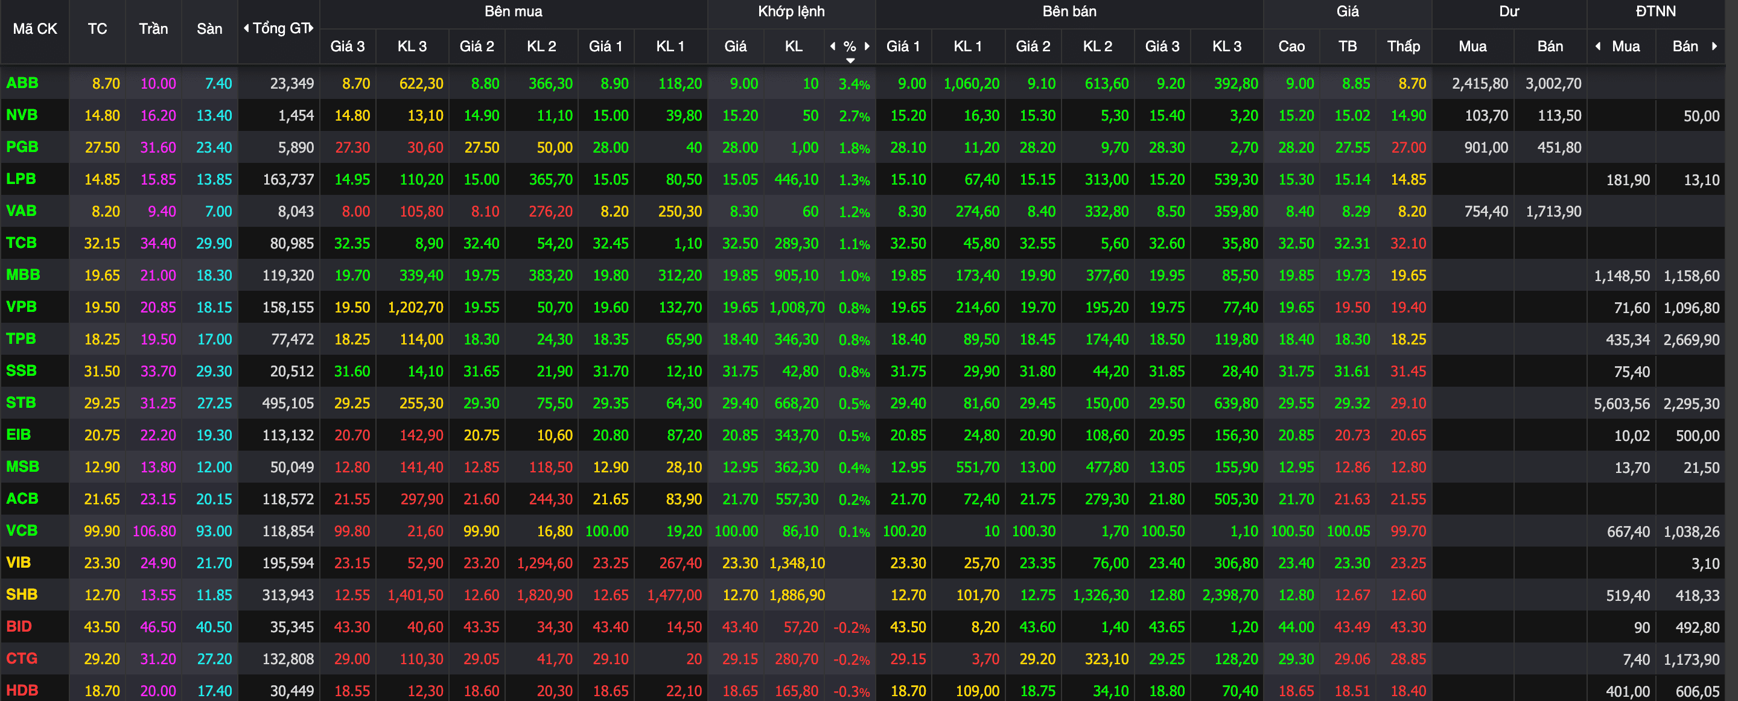Open VPB stock ticker

tap(22, 306)
